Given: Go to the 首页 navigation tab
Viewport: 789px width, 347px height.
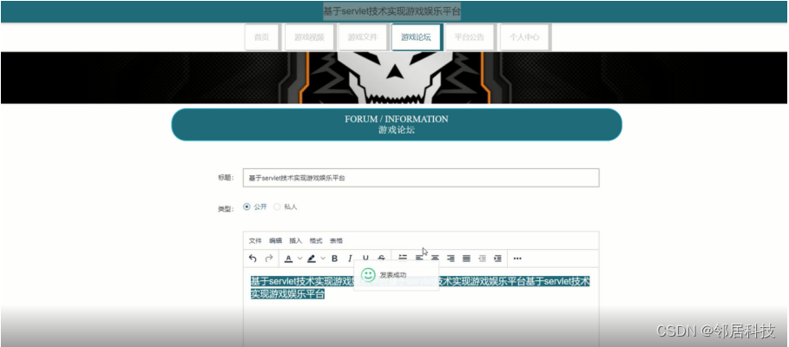Looking at the screenshot, I should coord(261,37).
